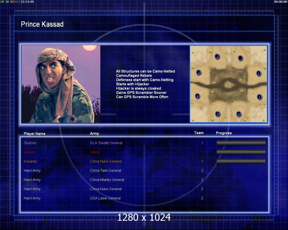Click USA Laser General army entry
The image size is (288, 230).
click(105, 198)
